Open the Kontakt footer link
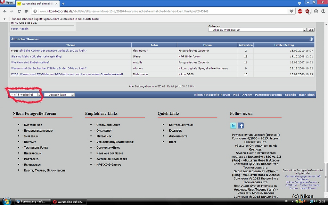The image size is (328, 205). [x=30, y=142]
